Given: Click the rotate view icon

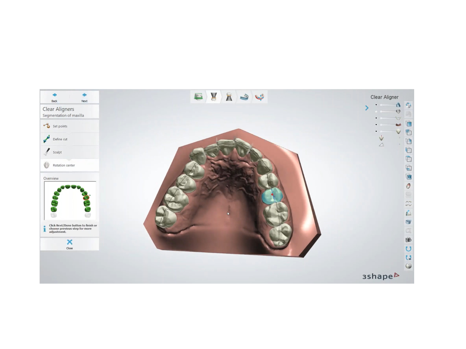Looking at the screenshot, I should point(409,249).
